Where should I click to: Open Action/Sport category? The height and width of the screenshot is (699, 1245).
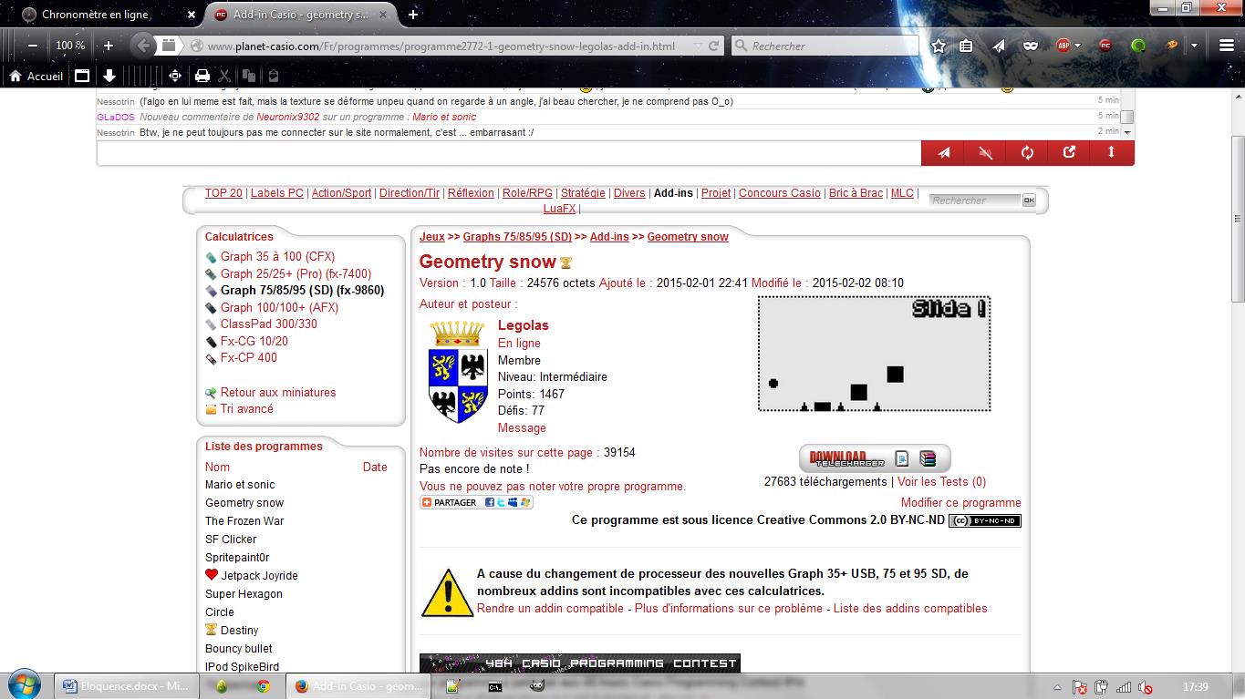click(341, 193)
